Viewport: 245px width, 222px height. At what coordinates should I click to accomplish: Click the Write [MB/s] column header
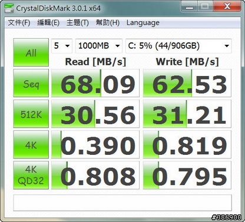187,62
